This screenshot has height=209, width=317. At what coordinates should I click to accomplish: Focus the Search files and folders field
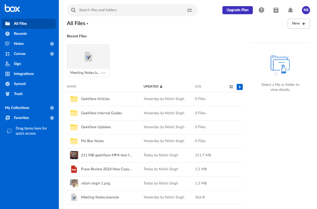132,10
